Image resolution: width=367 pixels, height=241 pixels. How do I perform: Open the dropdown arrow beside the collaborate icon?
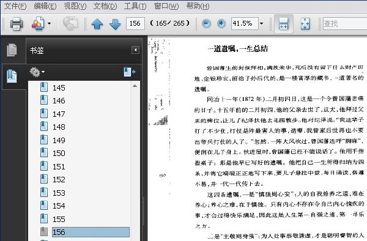pyautogui.click(x=49, y=23)
